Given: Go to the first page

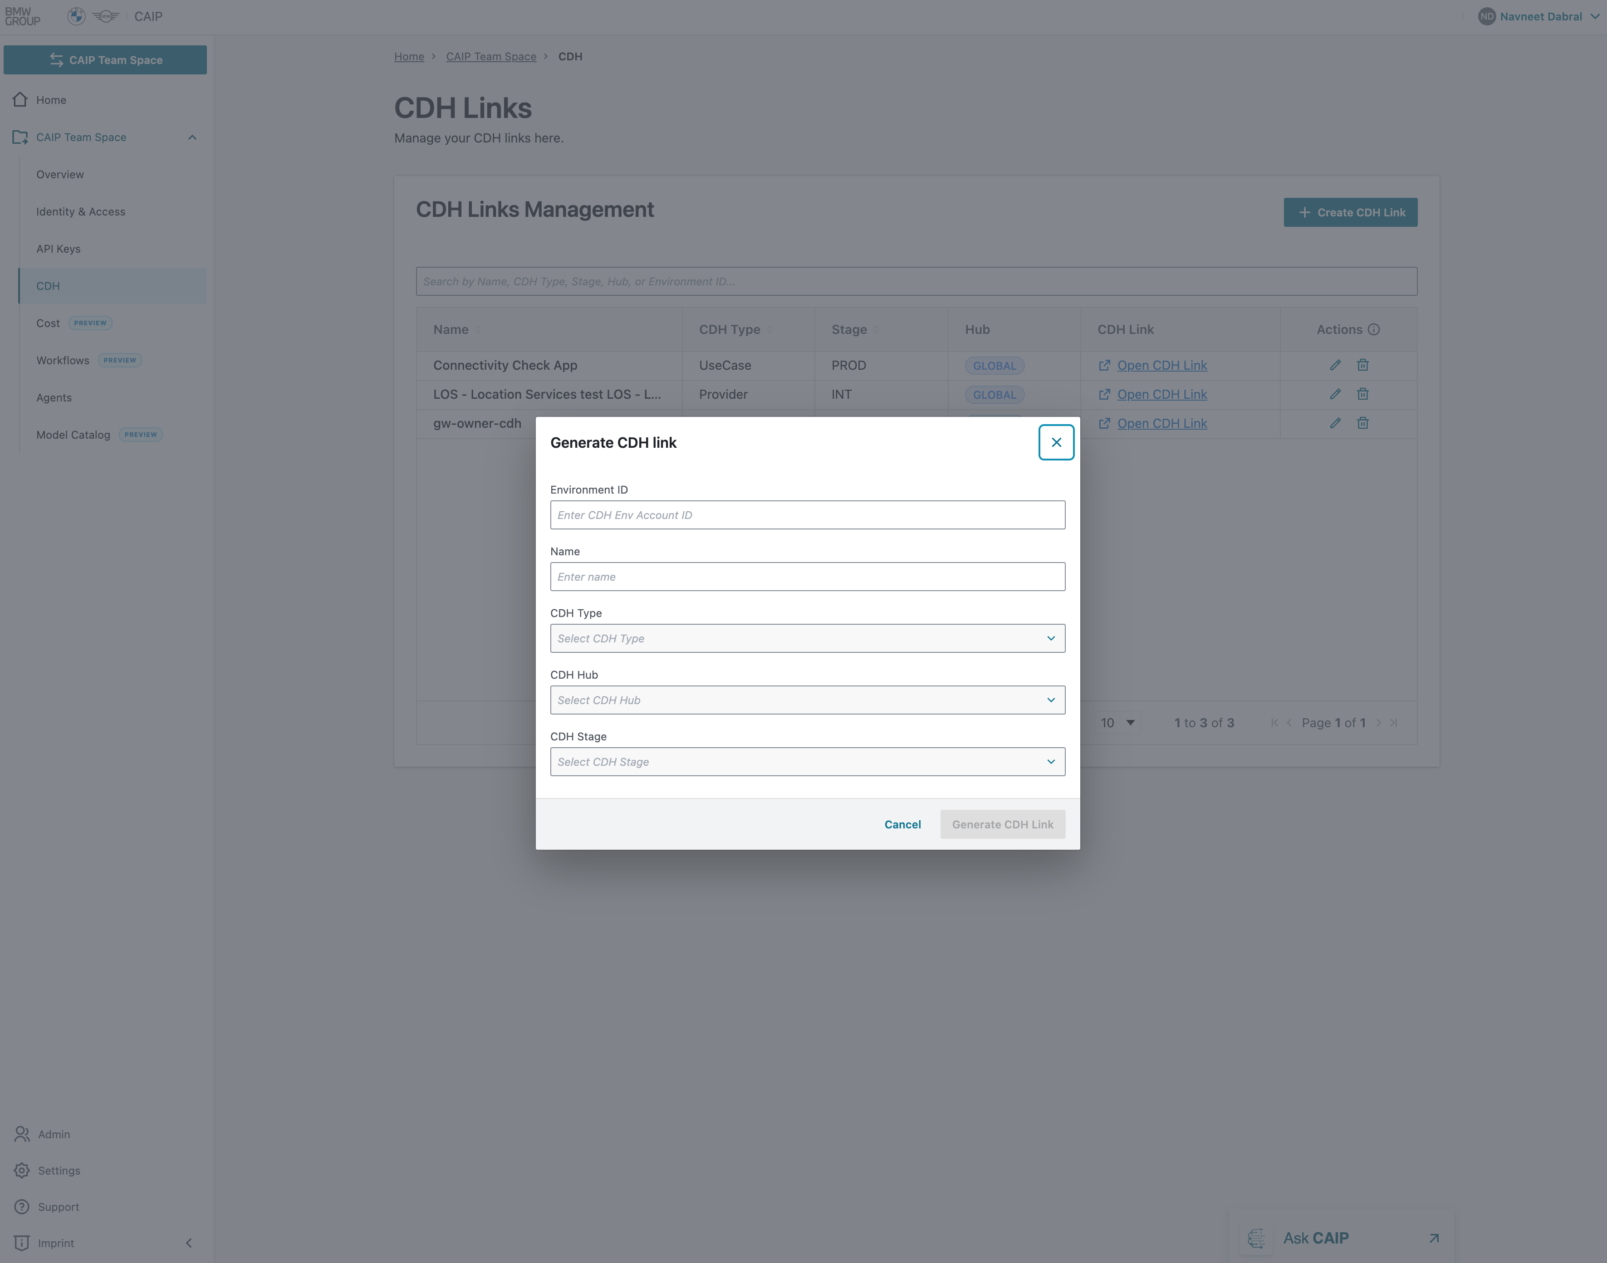Looking at the screenshot, I should [1274, 722].
